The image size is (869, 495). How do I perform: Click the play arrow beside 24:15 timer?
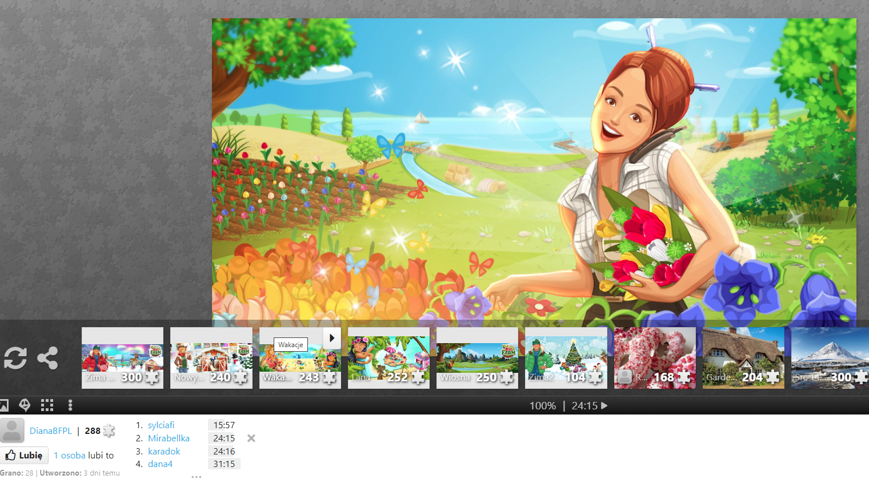[x=604, y=405]
